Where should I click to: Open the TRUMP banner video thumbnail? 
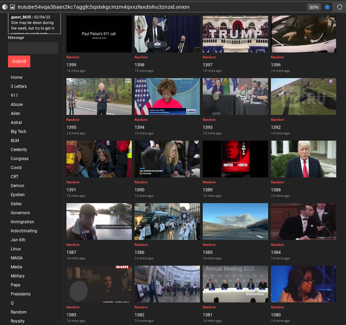pyautogui.click(x=235, y=34)
